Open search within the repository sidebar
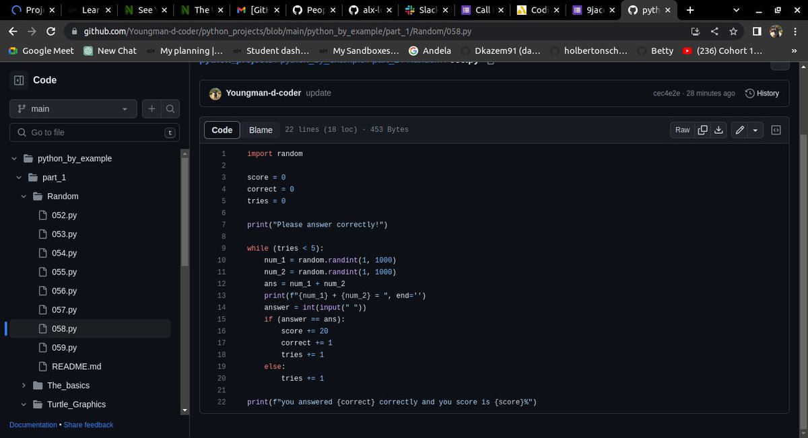 tap(170, 108)
